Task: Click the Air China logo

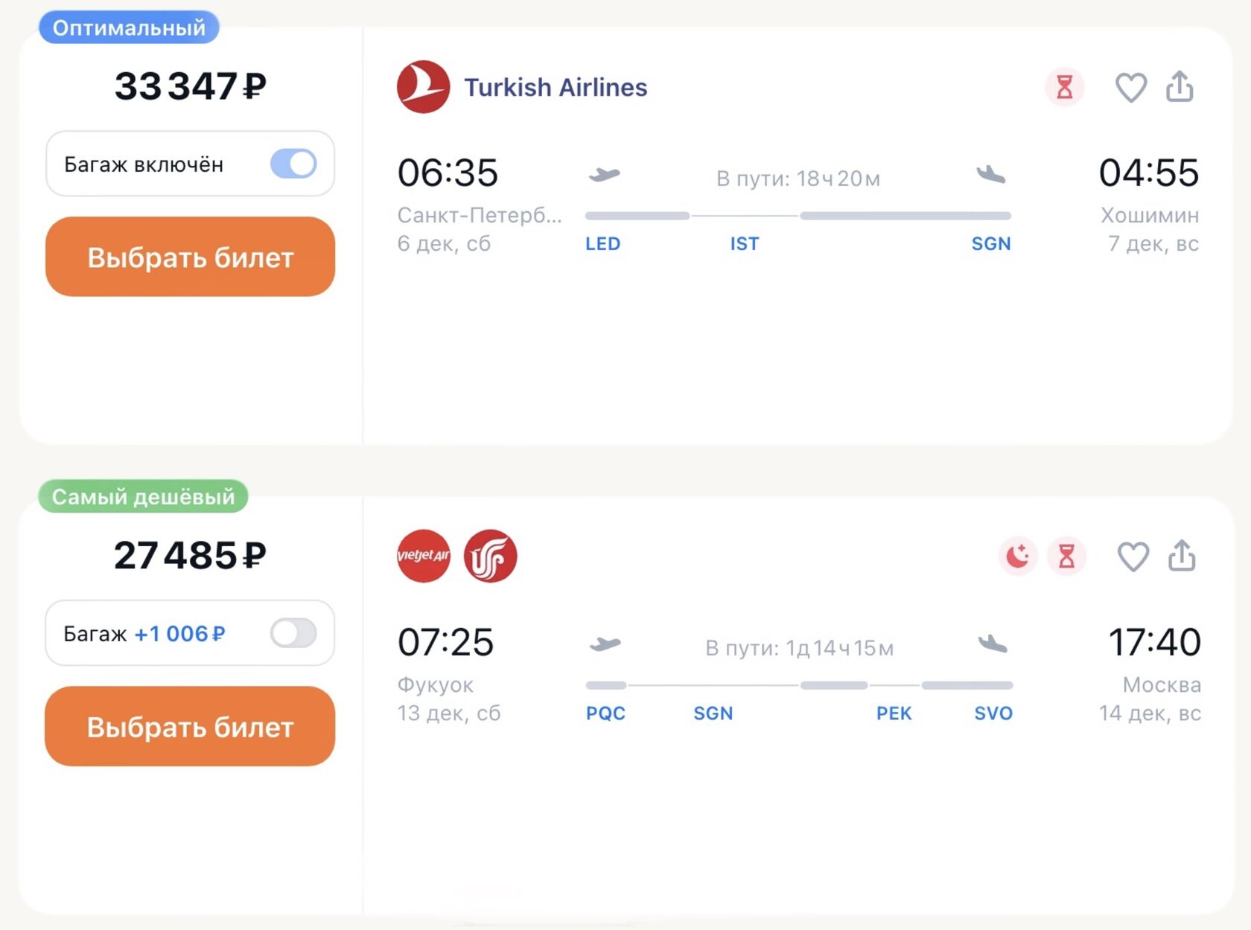Action: pos(490,556)
